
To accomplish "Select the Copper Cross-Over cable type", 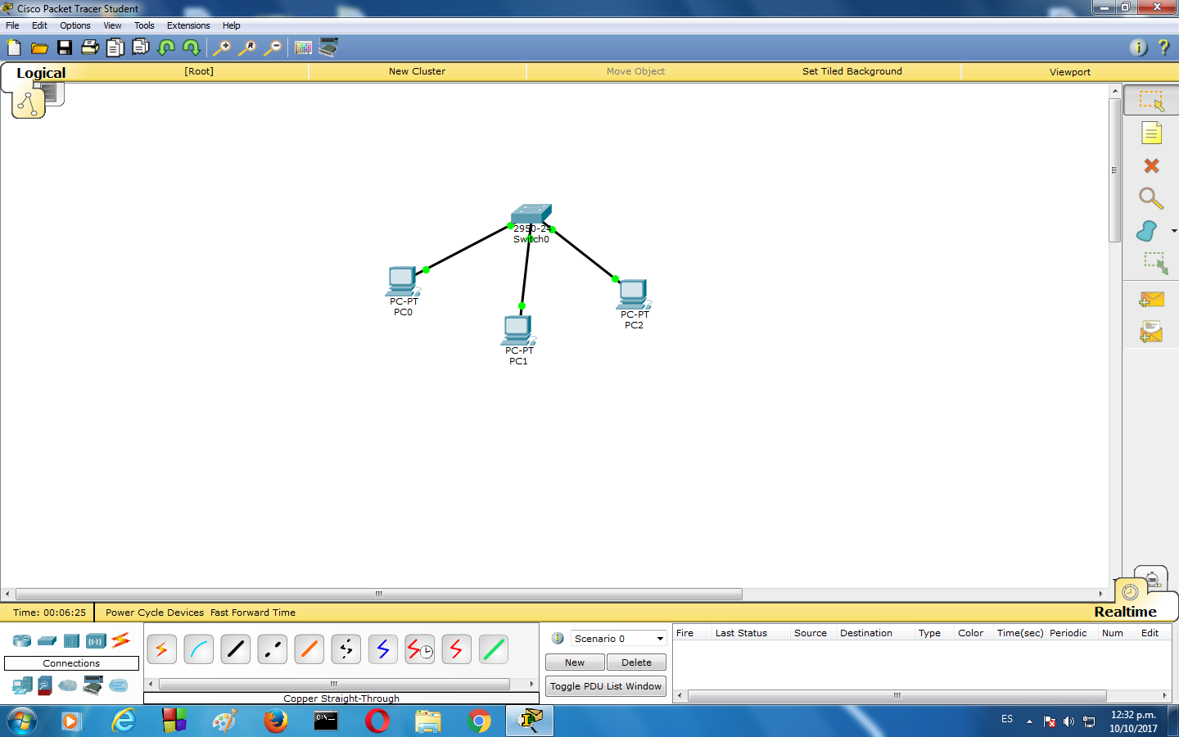I will pyautogui.click(x=272, y=649).
